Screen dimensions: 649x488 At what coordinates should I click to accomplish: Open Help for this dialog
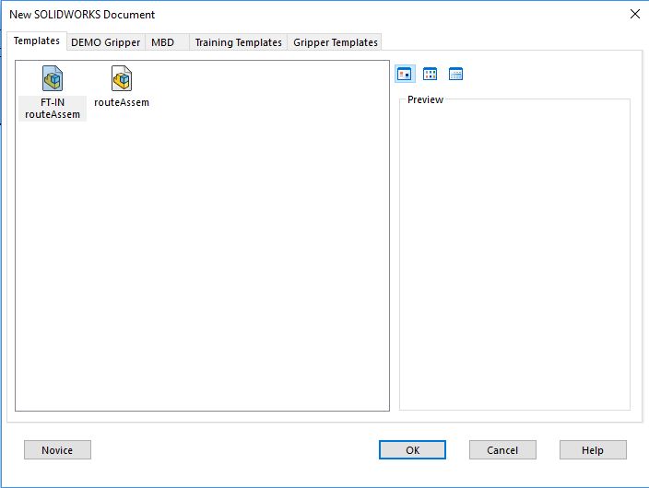click(x=593, y=450)
